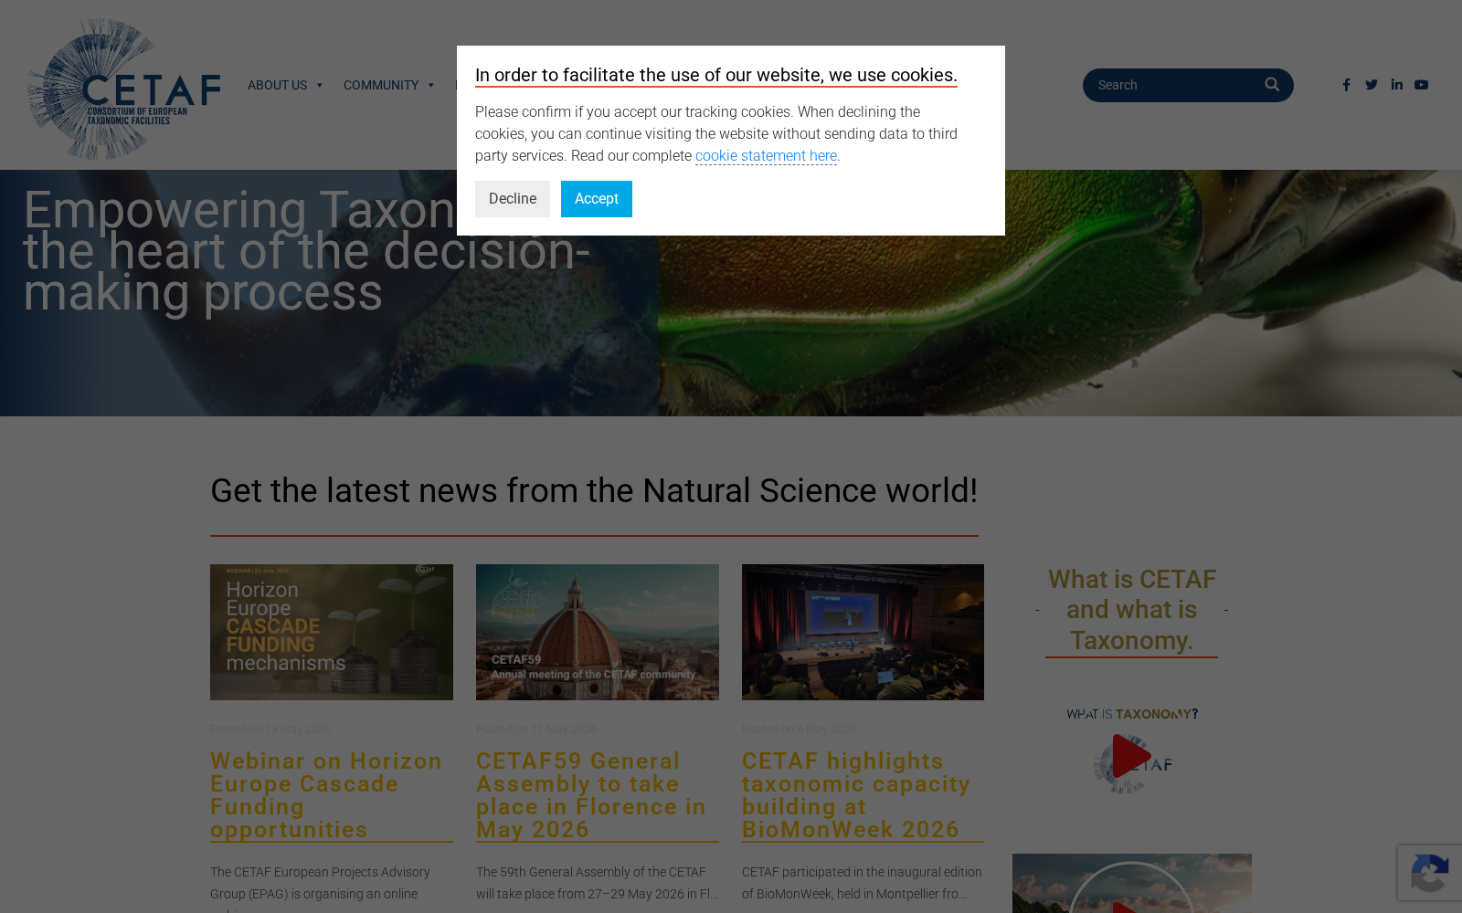The height and width of the screenshot is (913, 1462).
Task: Click the cookie notice heading text
Action: (x=716, y=75)
